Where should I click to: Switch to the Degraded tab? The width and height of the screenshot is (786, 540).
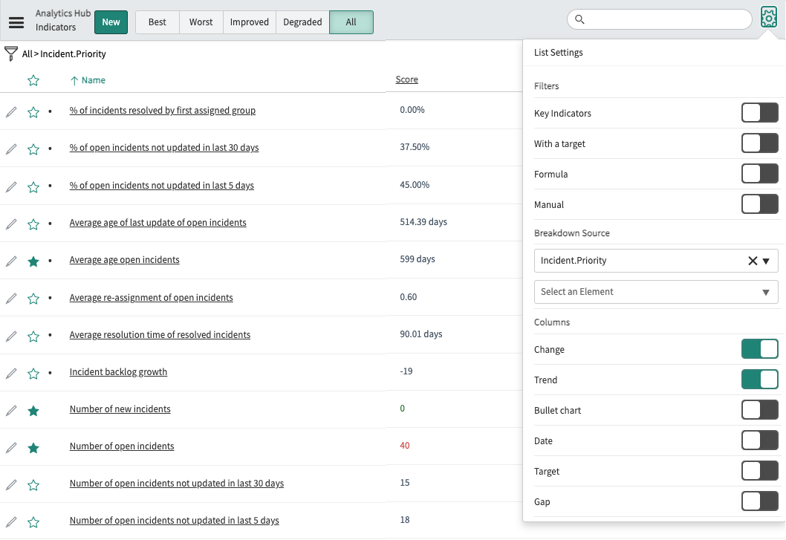[x=302, y=22]
